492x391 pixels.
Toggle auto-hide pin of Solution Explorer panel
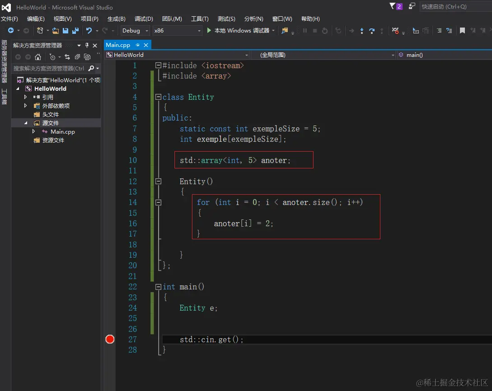tap(87, 46)
